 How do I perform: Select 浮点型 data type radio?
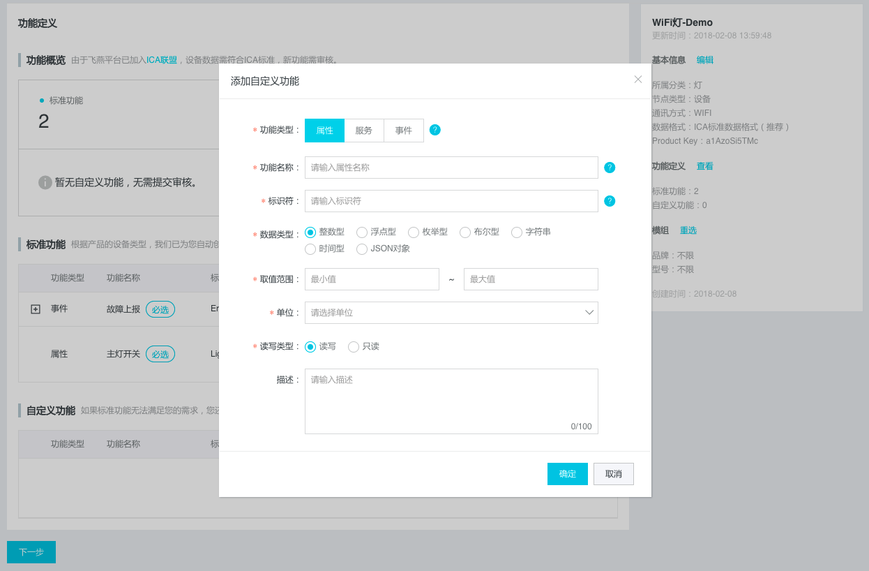(362, 232)
